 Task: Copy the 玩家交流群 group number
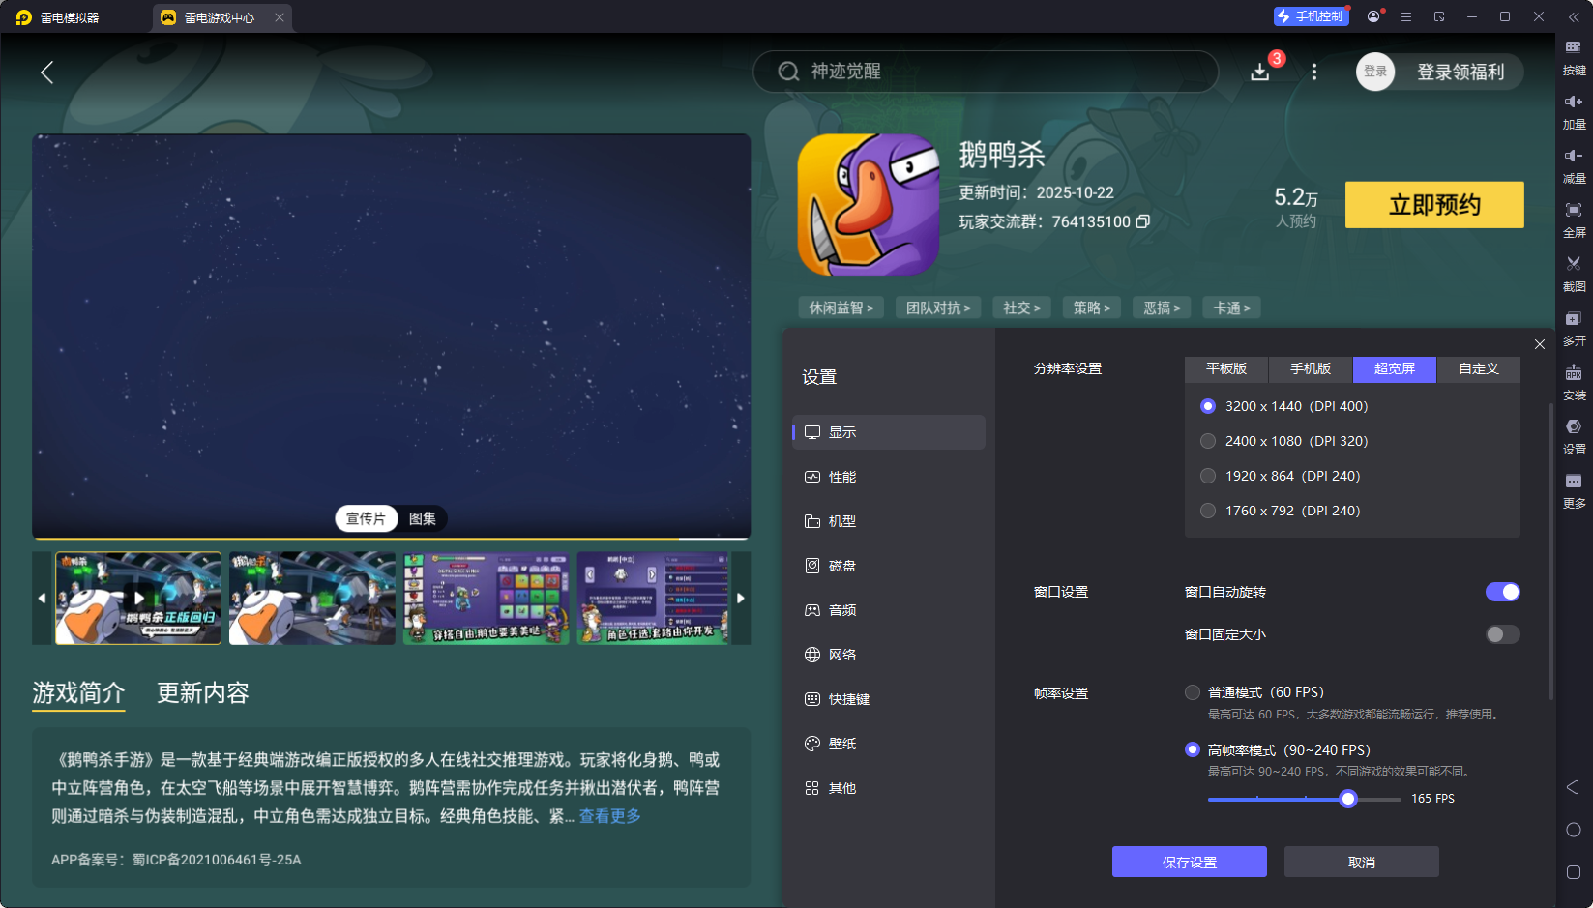coord(1143,221)
